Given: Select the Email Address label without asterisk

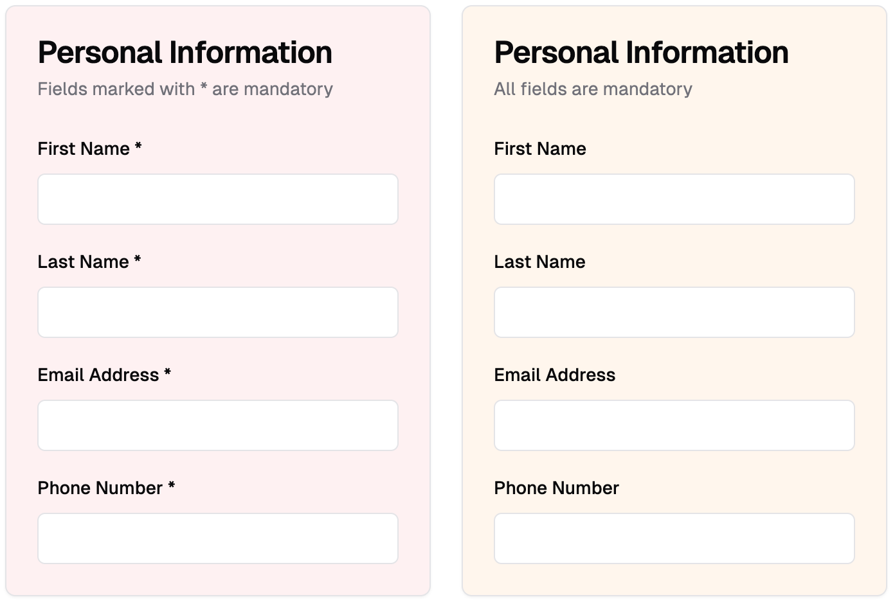Looking at the screenshot, I should coord(554,375).
